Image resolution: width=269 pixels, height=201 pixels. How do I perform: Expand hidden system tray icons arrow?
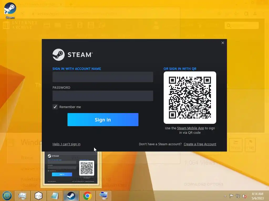pyautogui.click(x=225, y=196)
